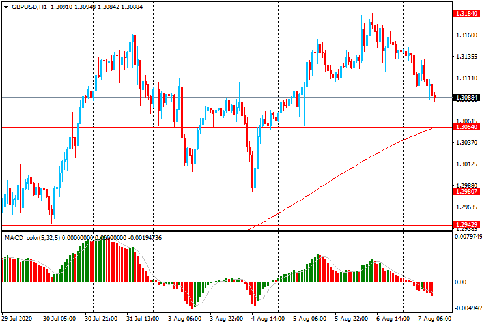Click the MACD_color(5,32,5) indicator label
This screenshot has width=482, height=326.
coord(33,237)
